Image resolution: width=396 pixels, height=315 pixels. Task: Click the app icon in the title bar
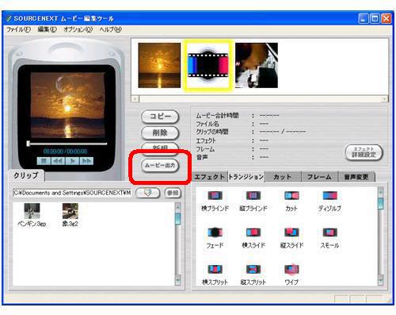[9, 18]
